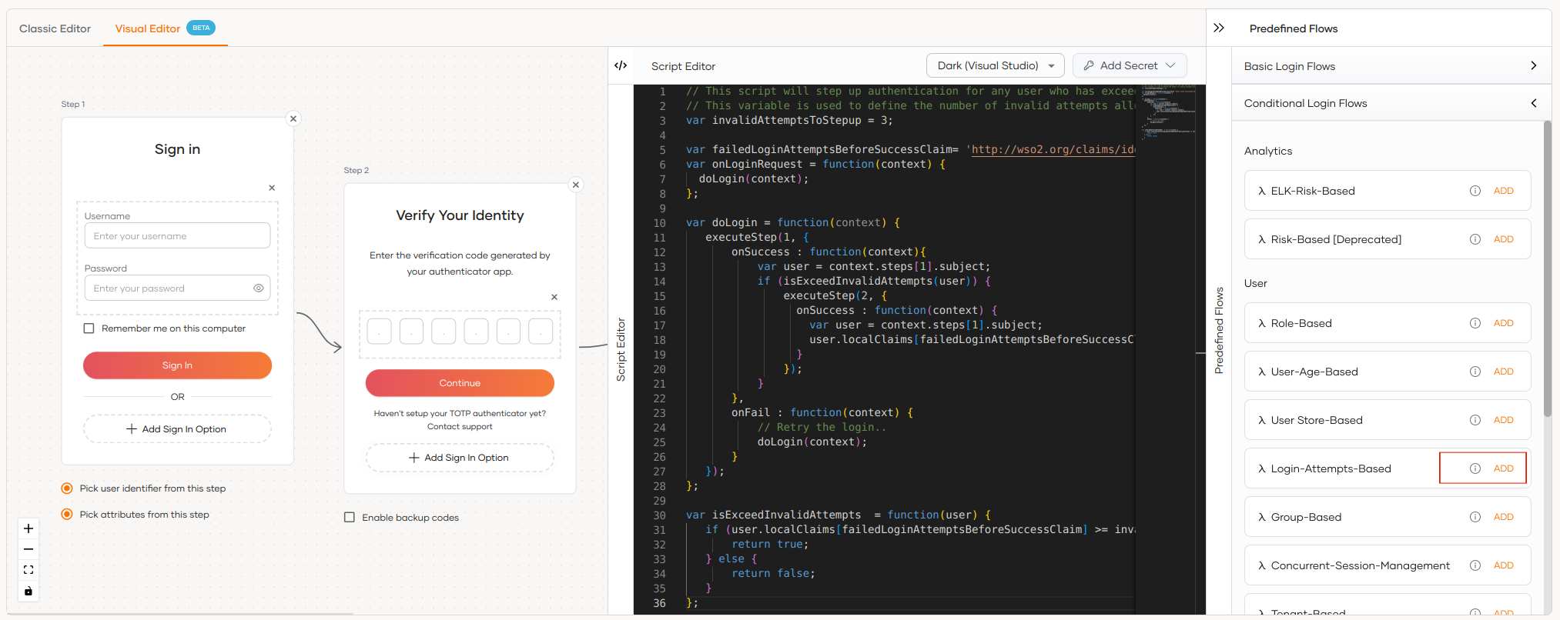The width and height of the screenshot is (1560, 620).
Task: Switch to the Classic Editor tab
Action: click(55, 28)
